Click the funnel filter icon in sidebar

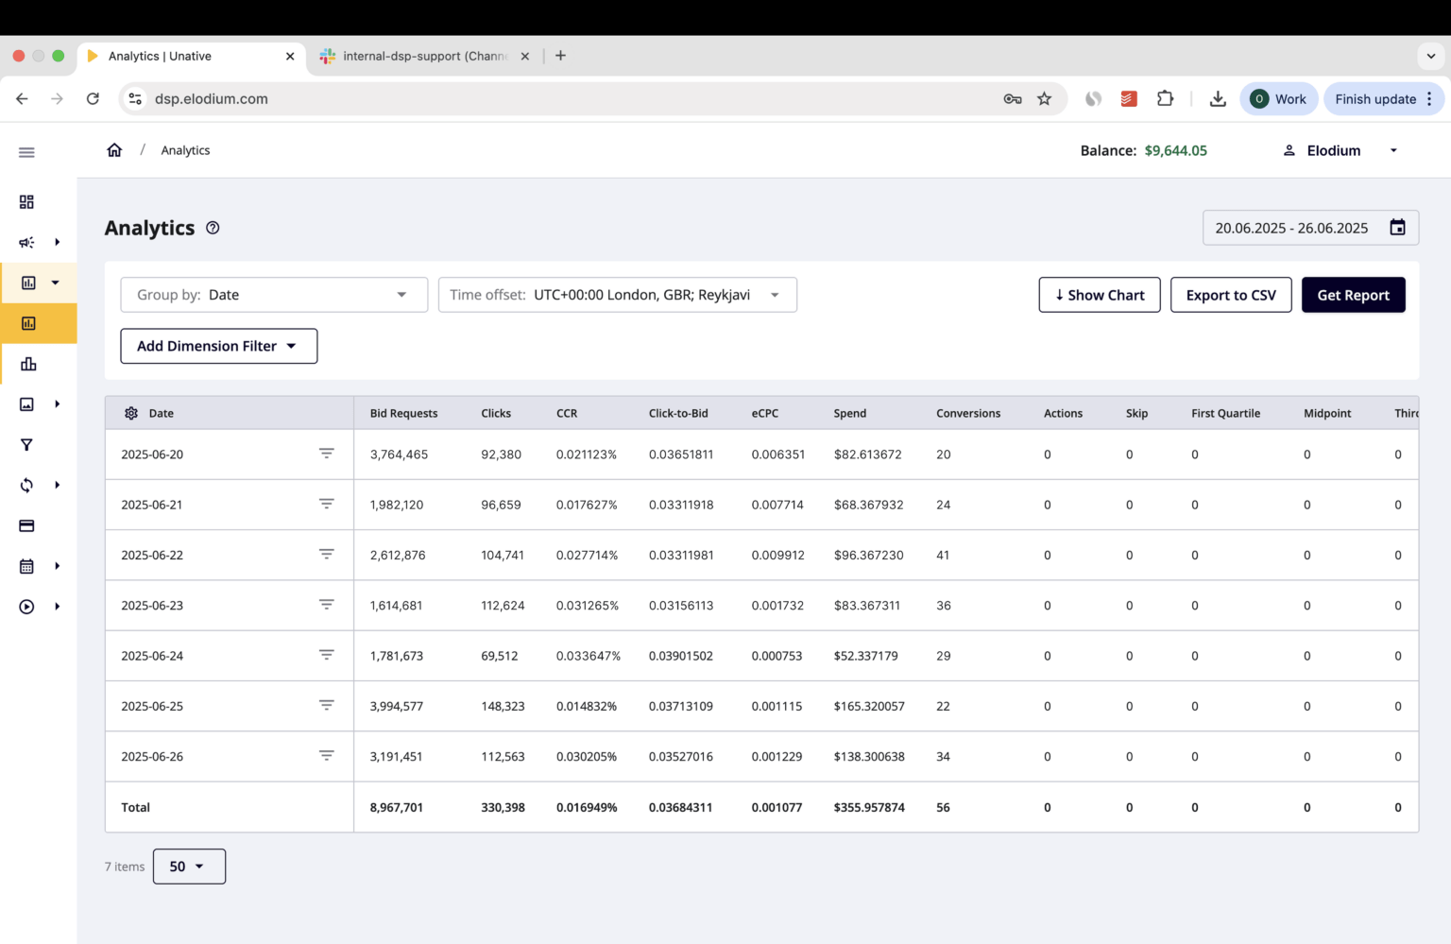(x=26, y=445)
